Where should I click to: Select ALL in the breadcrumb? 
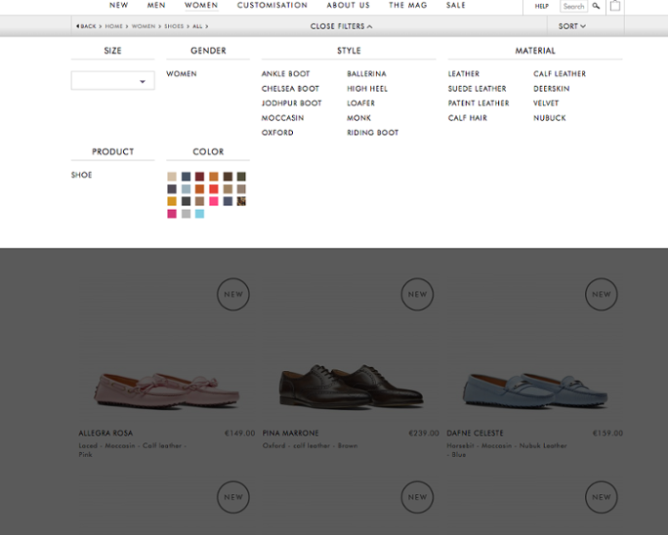(x=197, y=26)
